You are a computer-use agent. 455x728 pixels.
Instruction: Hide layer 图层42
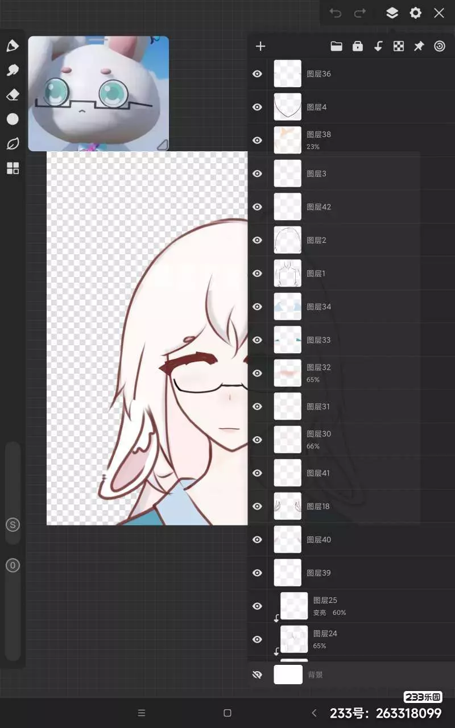click(258, 207)
